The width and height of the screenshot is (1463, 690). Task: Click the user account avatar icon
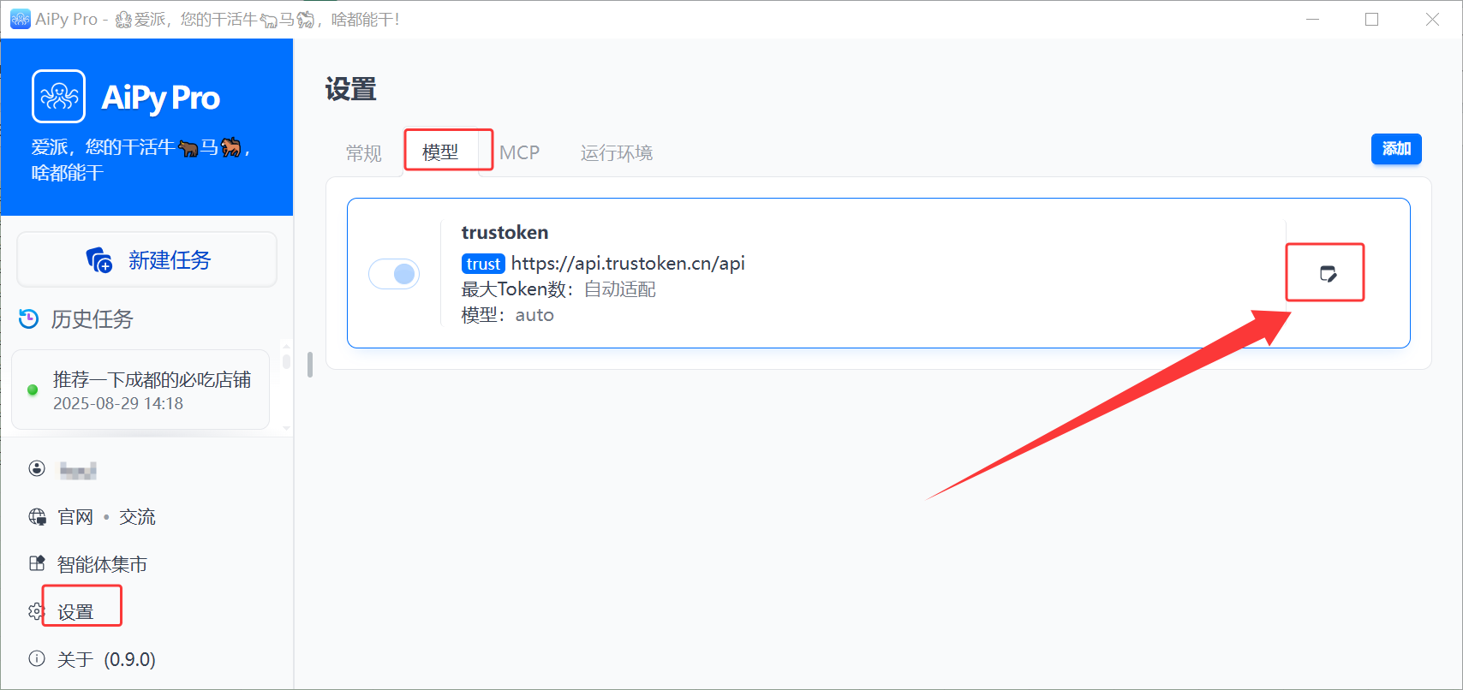[37, 468]
